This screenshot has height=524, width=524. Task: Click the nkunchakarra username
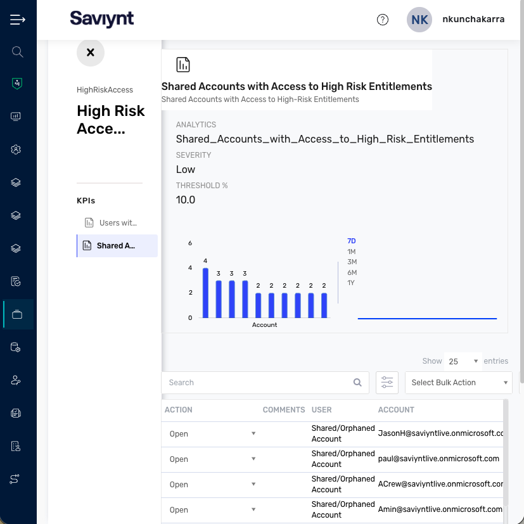(x=473, y=20)
